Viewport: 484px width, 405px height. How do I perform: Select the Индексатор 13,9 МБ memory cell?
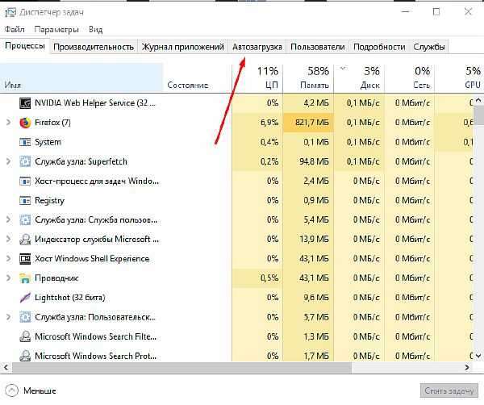[x=308, y=240]
